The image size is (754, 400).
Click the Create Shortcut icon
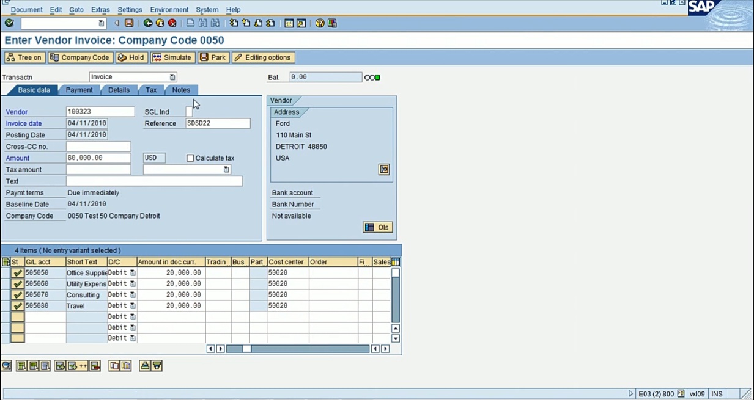tap(301, 23)
